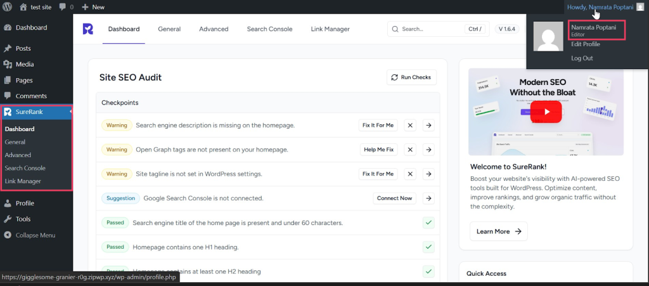The image size is (649, 286).
Task: Open SureRank General submenu item
Action: click(x=15, y=142)
